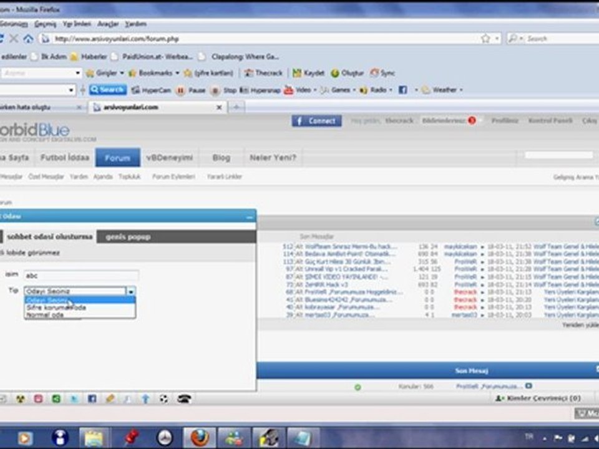The width and height of the screenshot is (599, 449).
Task: Open the red pushpin taskbar icon
Action: [x=130, y=438]
